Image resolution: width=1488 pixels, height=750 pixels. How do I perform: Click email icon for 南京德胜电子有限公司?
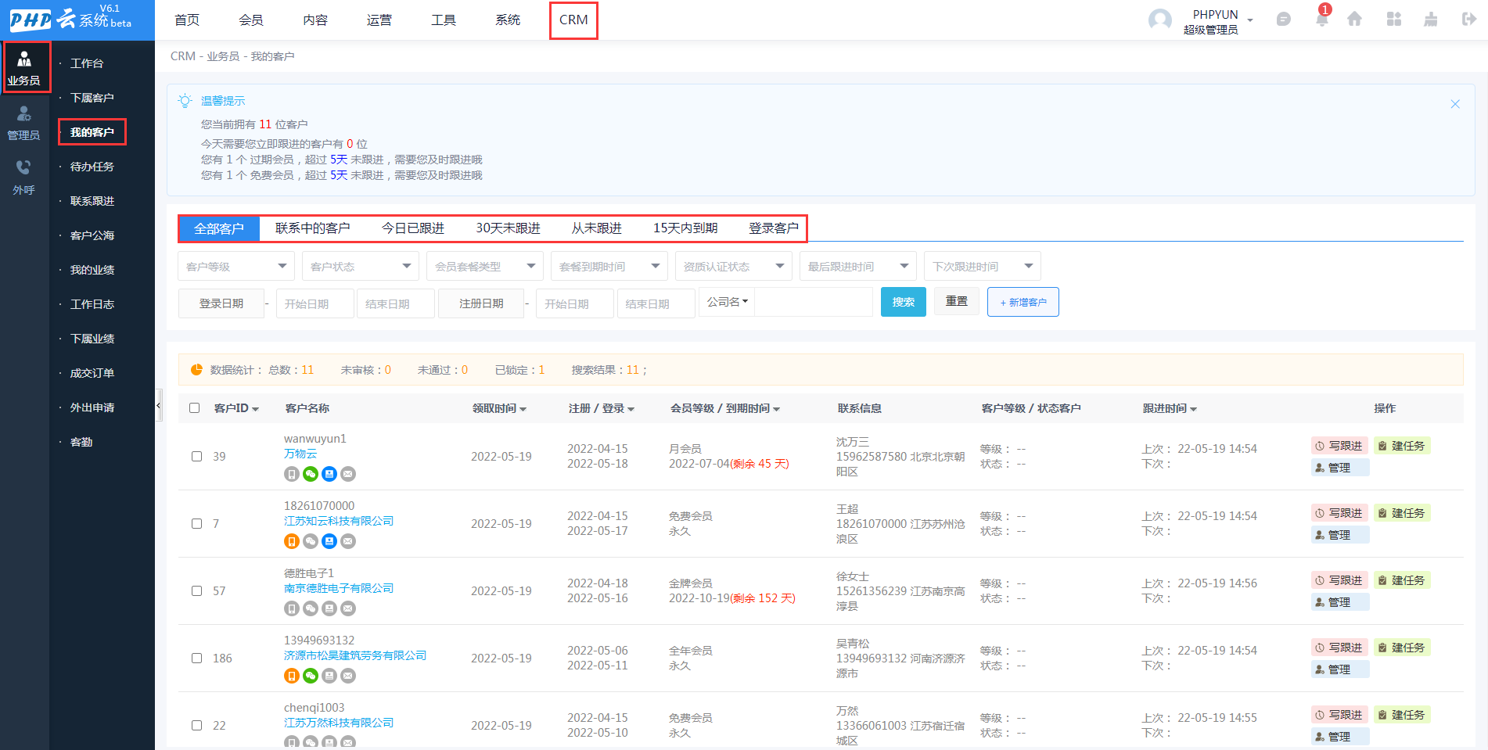[x=348, y=608]
